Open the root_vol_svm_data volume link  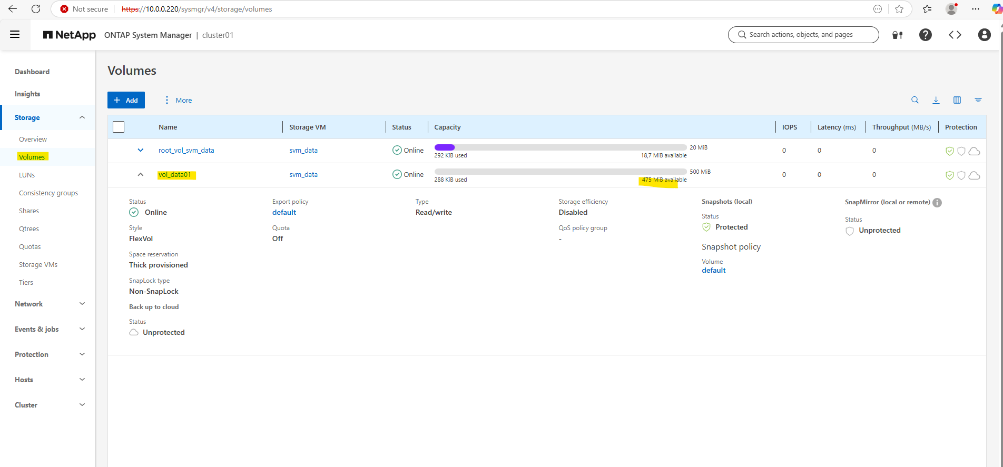tap(186, 150)
